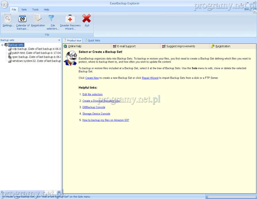Open the Tools menu tab
Screen dimensions: 257x199
(x=35, y=10)
